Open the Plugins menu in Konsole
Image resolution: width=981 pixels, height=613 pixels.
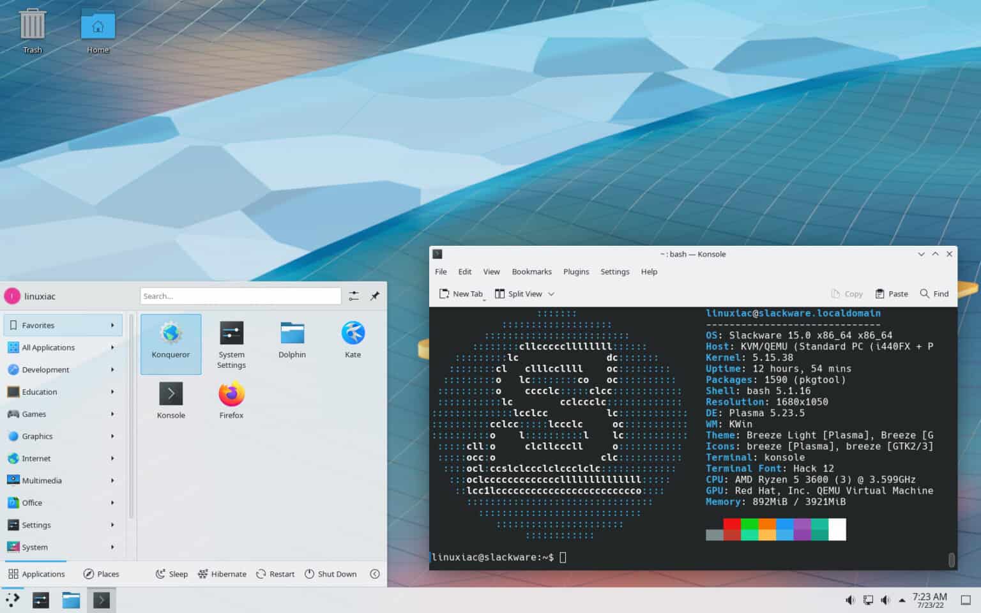[x=575, y=271]
